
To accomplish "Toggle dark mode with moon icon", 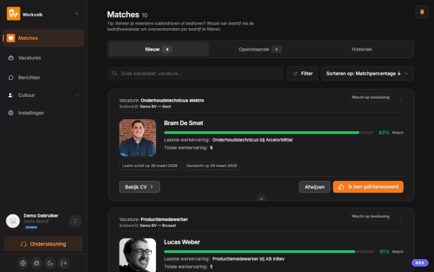I will [x=50, y=263].
